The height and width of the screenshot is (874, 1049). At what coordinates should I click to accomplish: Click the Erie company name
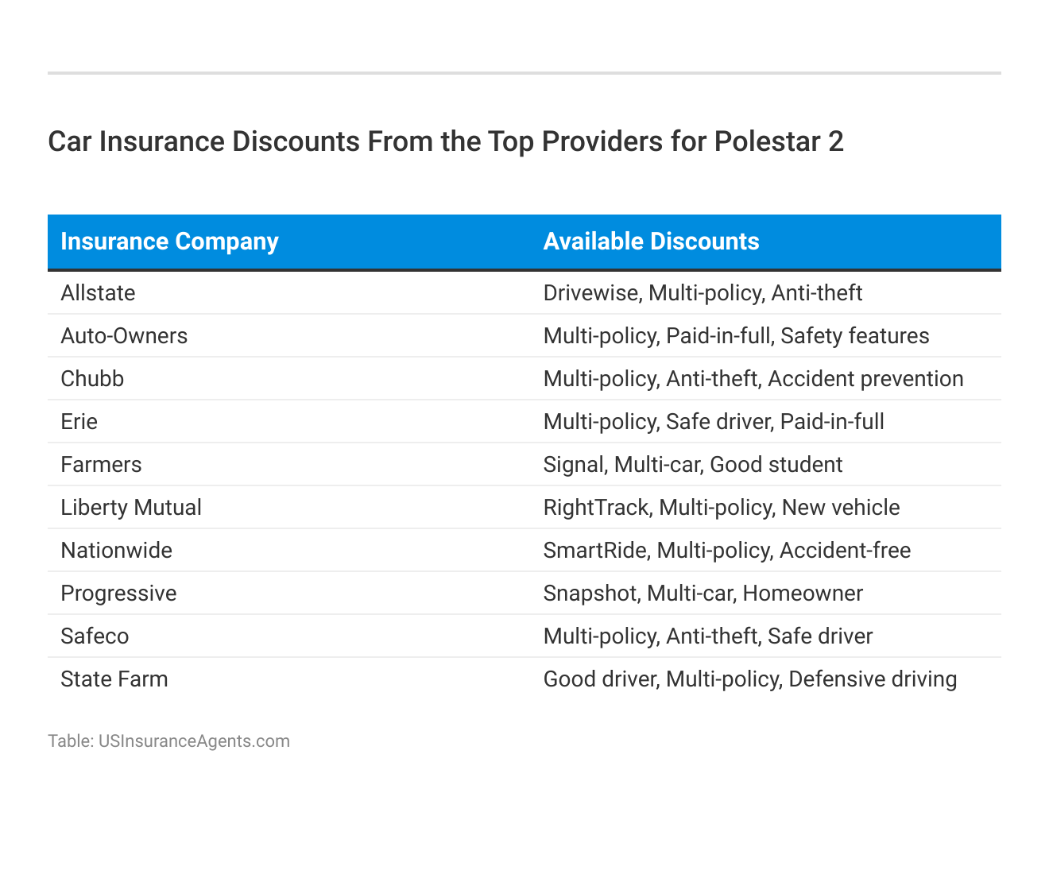[x=79, y=422]
